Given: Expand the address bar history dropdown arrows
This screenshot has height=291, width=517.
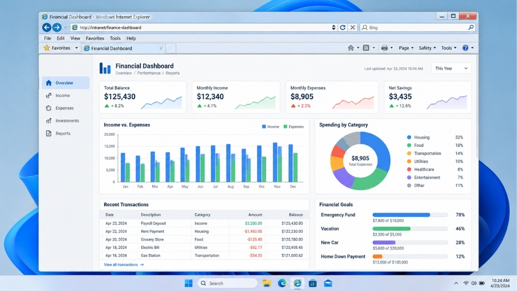Looking at the screenshot, I should click(x=333, y=27).
